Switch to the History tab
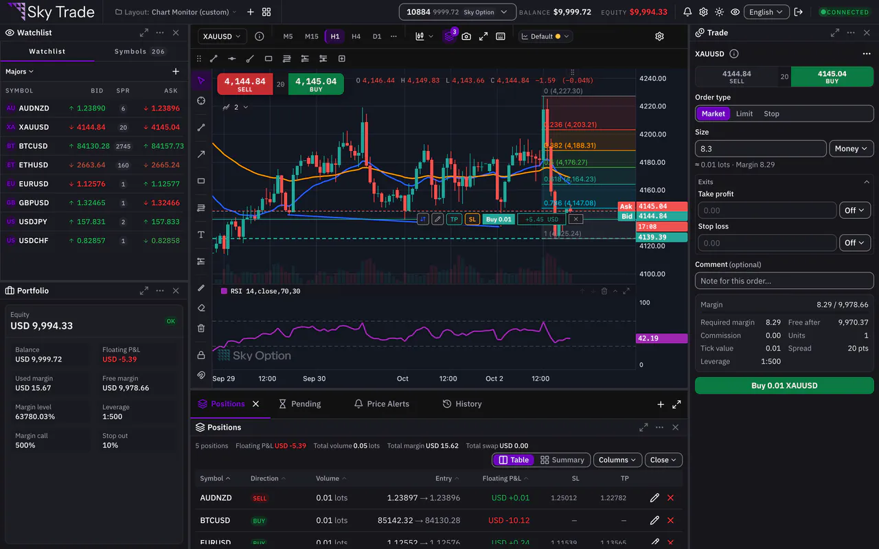Image resolution: width=879 pixels, height=549 pixels. (462, 404)
